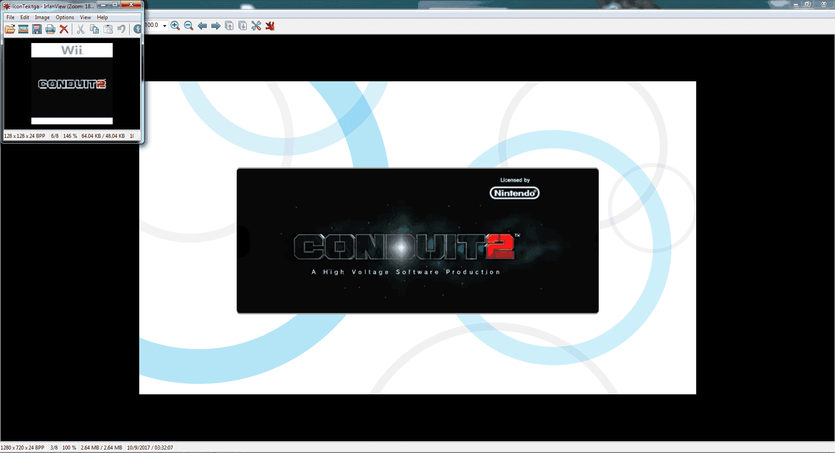Click '6/8' file index in small window status
835x453 pixels.
tap(55, 136)
